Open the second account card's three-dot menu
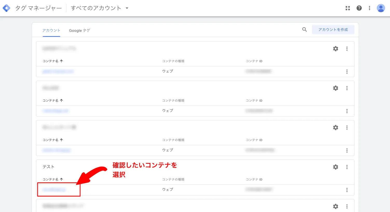The image size is (390, 212). click(x=347, y=88)
